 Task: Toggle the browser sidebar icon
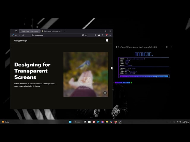[12, 35]
